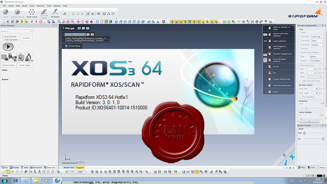
Task: Click Mesh / Point Cloud selection button
Action: pyautogui.click(x=75, y=34)
